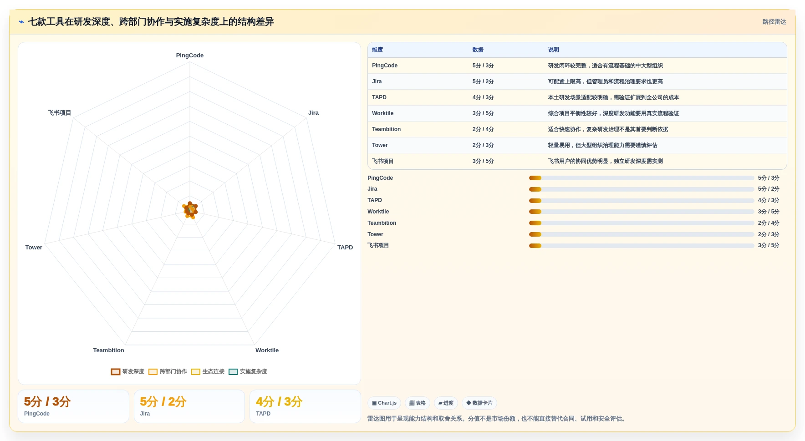Open the TAPD 4分 / 3分 data card
The height and width of the screenshot is (441, 805).
[x=305, y=406]
